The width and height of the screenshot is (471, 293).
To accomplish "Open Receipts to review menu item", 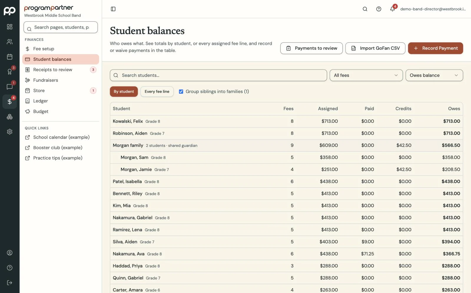I will pos(61,70).
